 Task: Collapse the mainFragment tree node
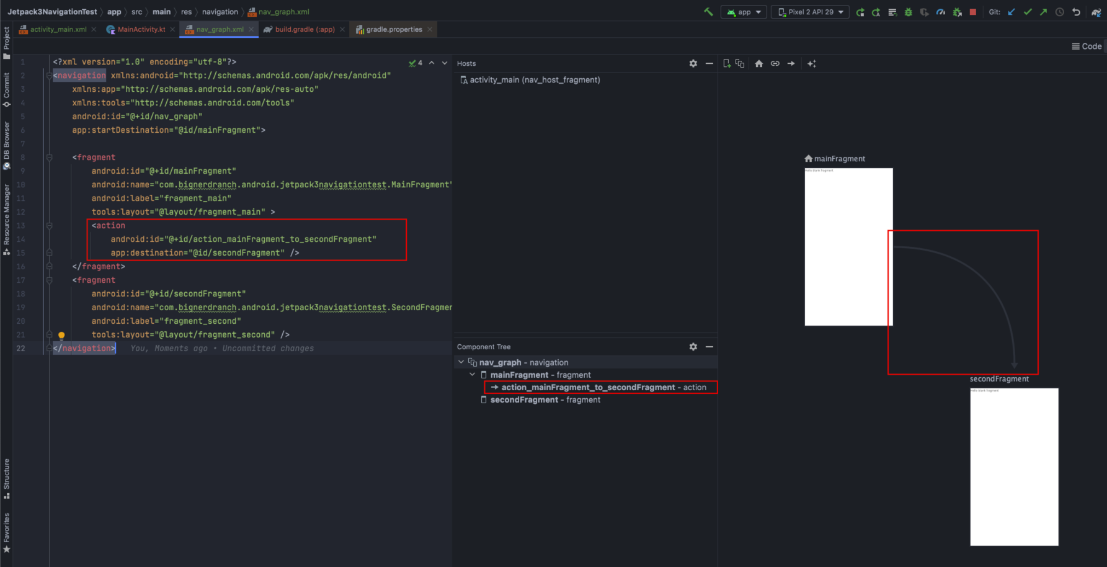click(473, 375)
